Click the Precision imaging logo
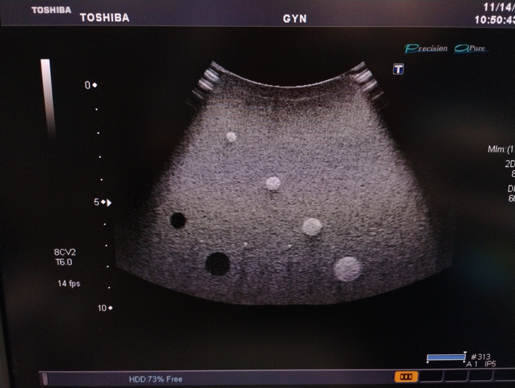This screenshot has height=388, width=515. click(x=426, y=49)
